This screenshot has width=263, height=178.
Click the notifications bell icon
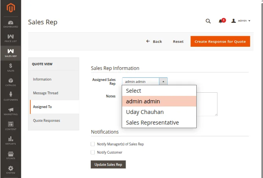coord(221,21)
